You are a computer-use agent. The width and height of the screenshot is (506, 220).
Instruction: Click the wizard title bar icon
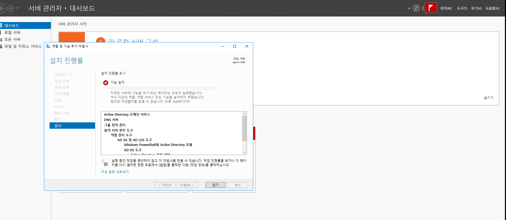point(48,46)
